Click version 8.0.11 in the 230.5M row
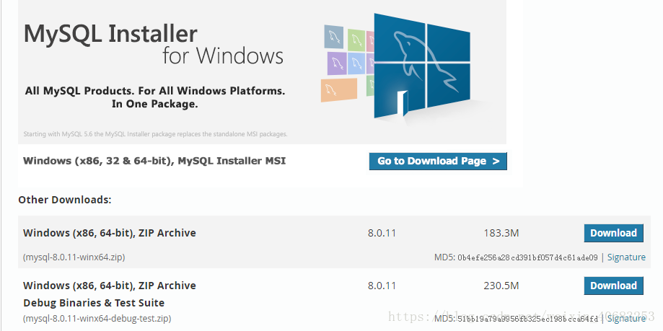Screen dimensions: 663x331 click(x=382, y=286)
